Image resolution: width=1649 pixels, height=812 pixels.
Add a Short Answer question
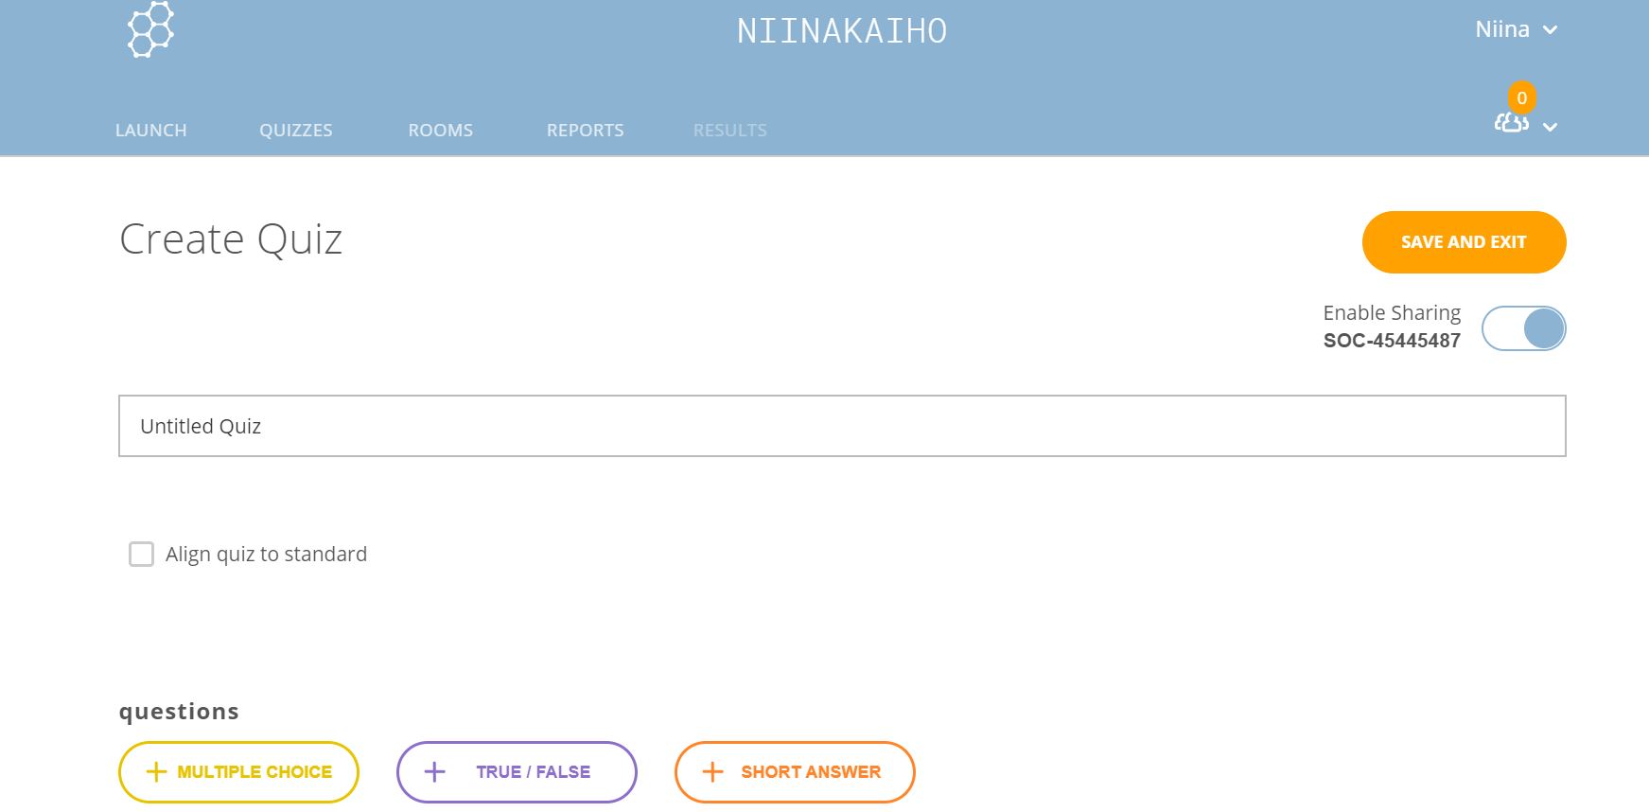[810, 772]
